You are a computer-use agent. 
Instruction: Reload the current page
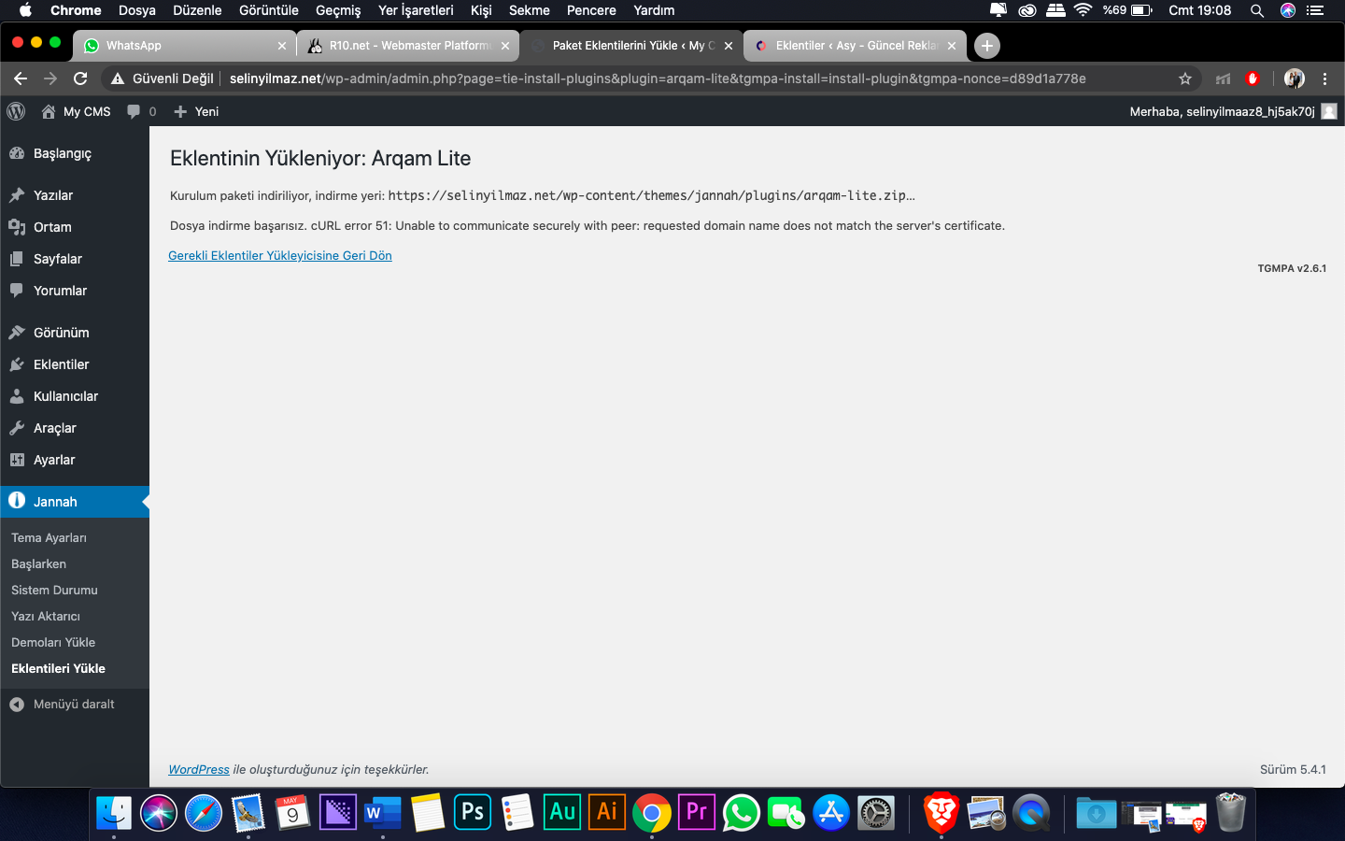[80, 78]
